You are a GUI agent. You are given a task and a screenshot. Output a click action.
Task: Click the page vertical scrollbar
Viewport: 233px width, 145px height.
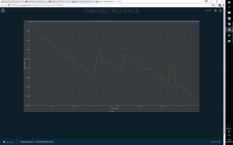[x=224, y=74]
